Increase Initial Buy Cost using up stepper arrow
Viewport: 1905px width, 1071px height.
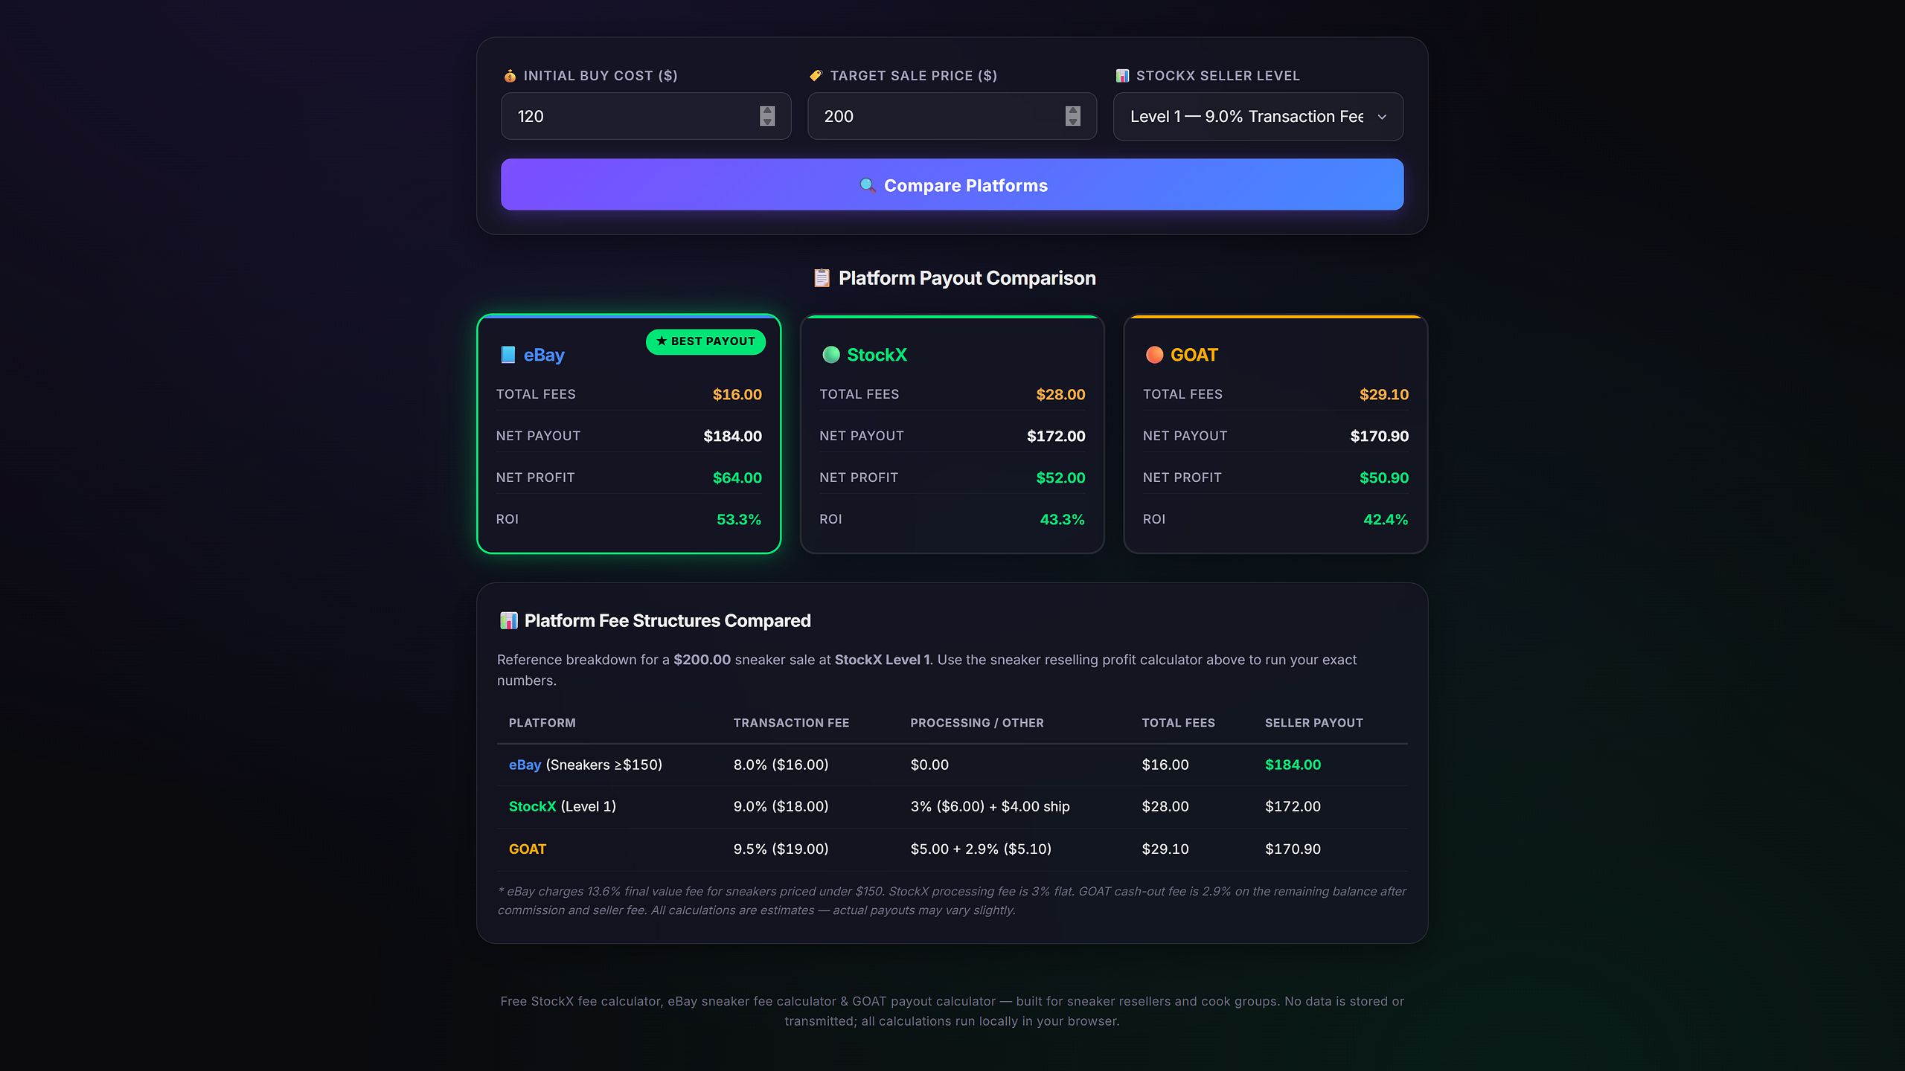[767, 111]
